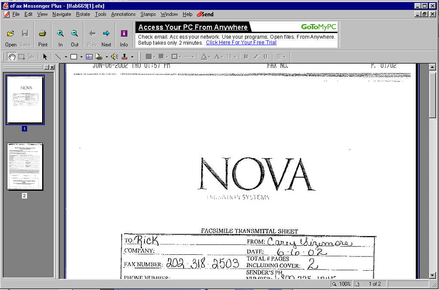Open the Window menu
Viewport: 439px width, 290px height.
click(x=169, y=14)
